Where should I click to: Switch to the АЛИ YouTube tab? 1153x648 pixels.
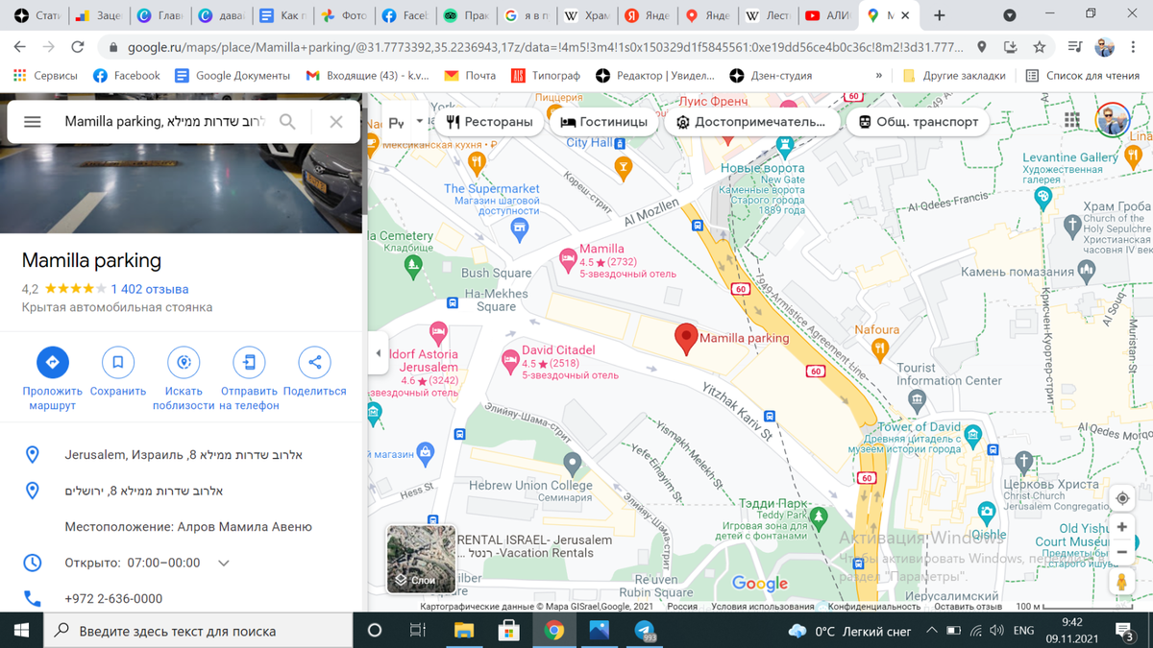pos(828,15)
